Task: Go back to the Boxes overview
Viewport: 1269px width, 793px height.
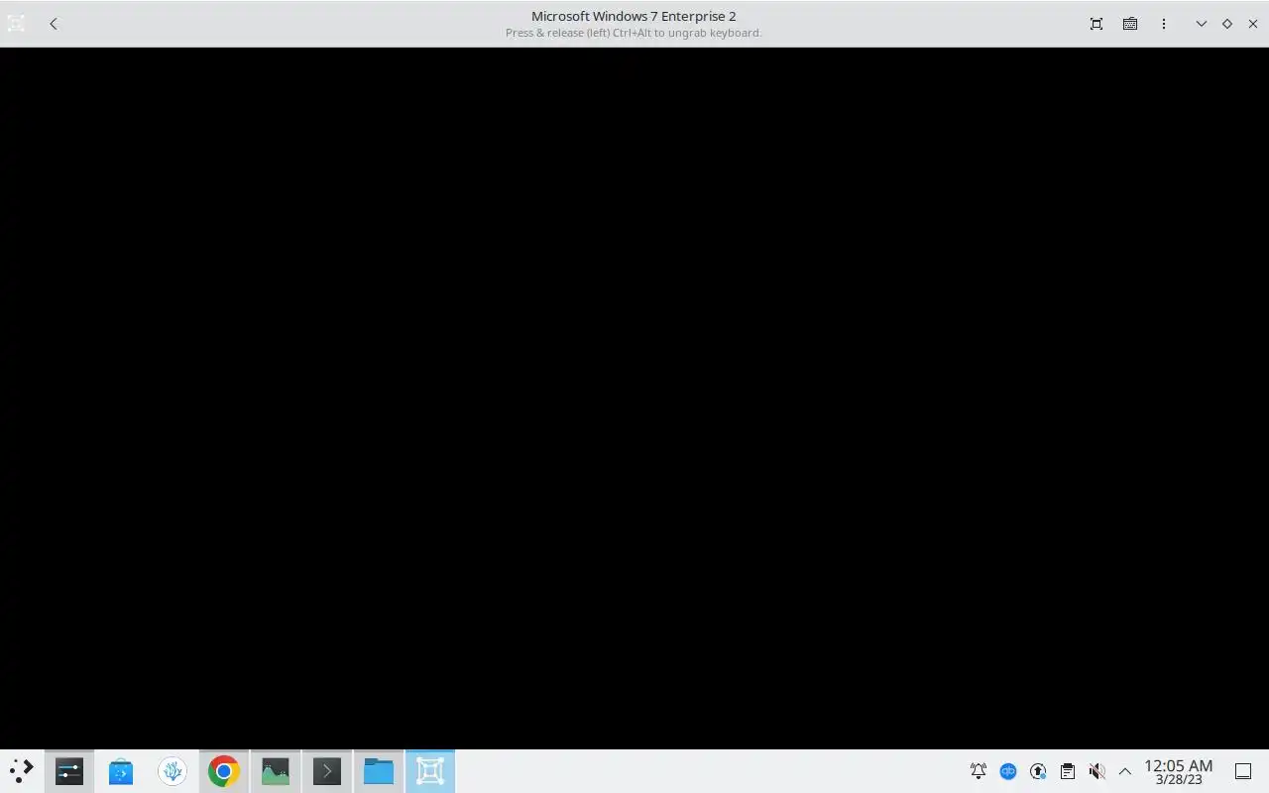Action: [54, 24]
